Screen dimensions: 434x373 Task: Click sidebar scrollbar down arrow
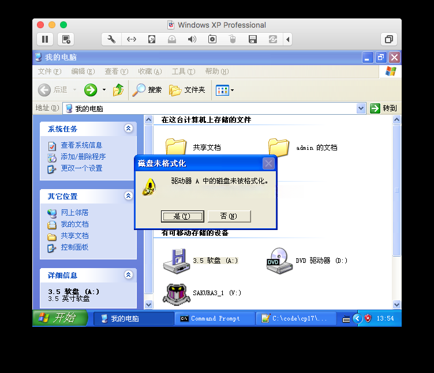(149, 305)
